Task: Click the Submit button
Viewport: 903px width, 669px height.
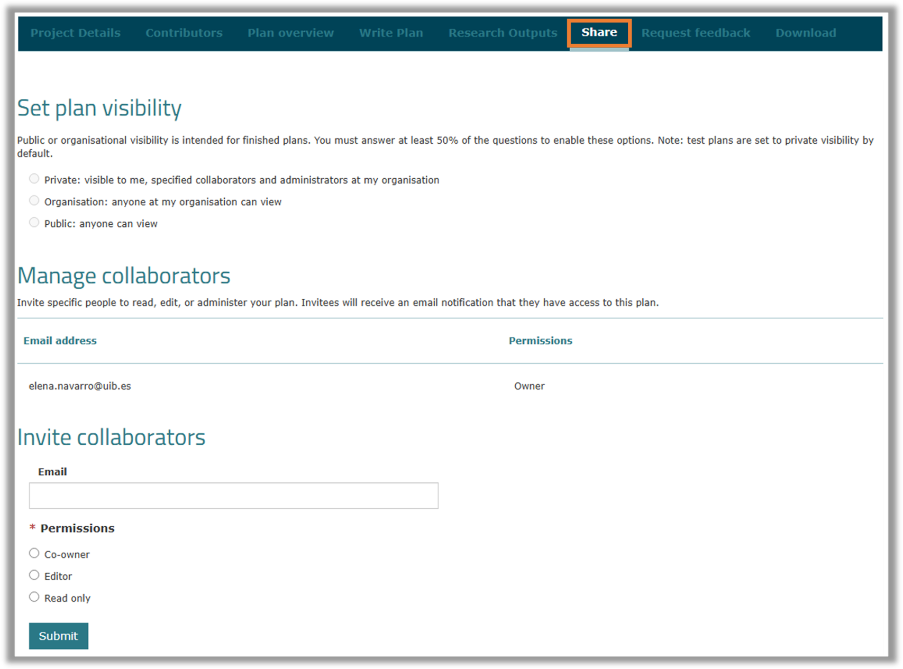Action: coord(59,636)
